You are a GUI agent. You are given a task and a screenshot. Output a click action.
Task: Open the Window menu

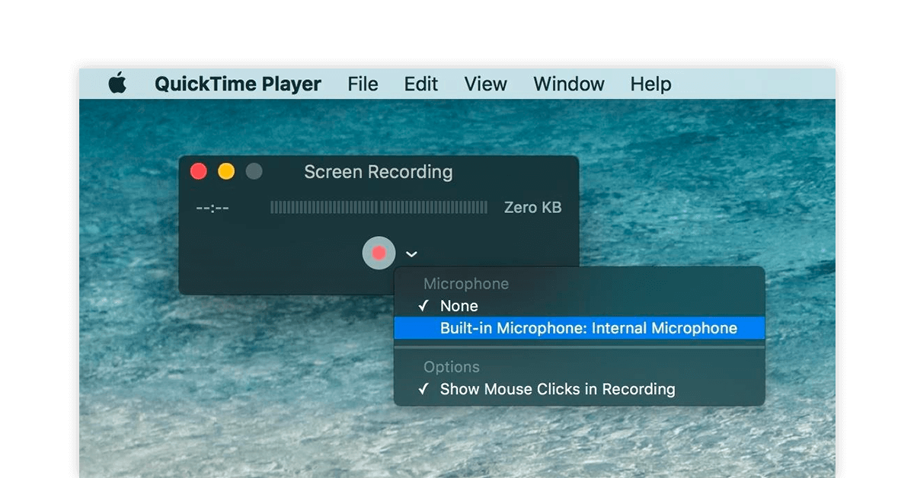(569, 84)
